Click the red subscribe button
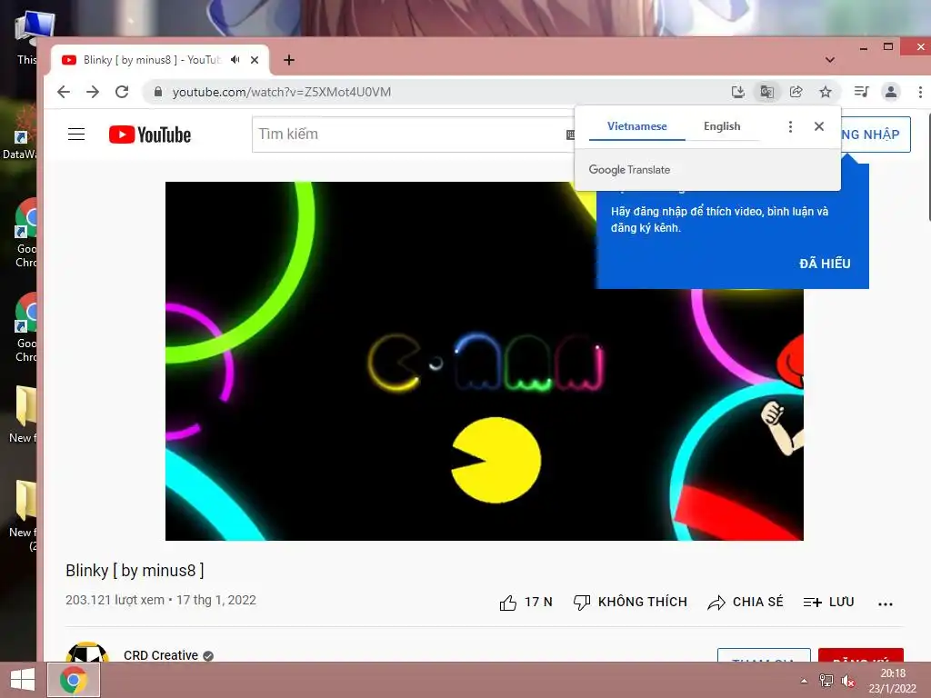The image size is (931, 698). click(861, 655)
